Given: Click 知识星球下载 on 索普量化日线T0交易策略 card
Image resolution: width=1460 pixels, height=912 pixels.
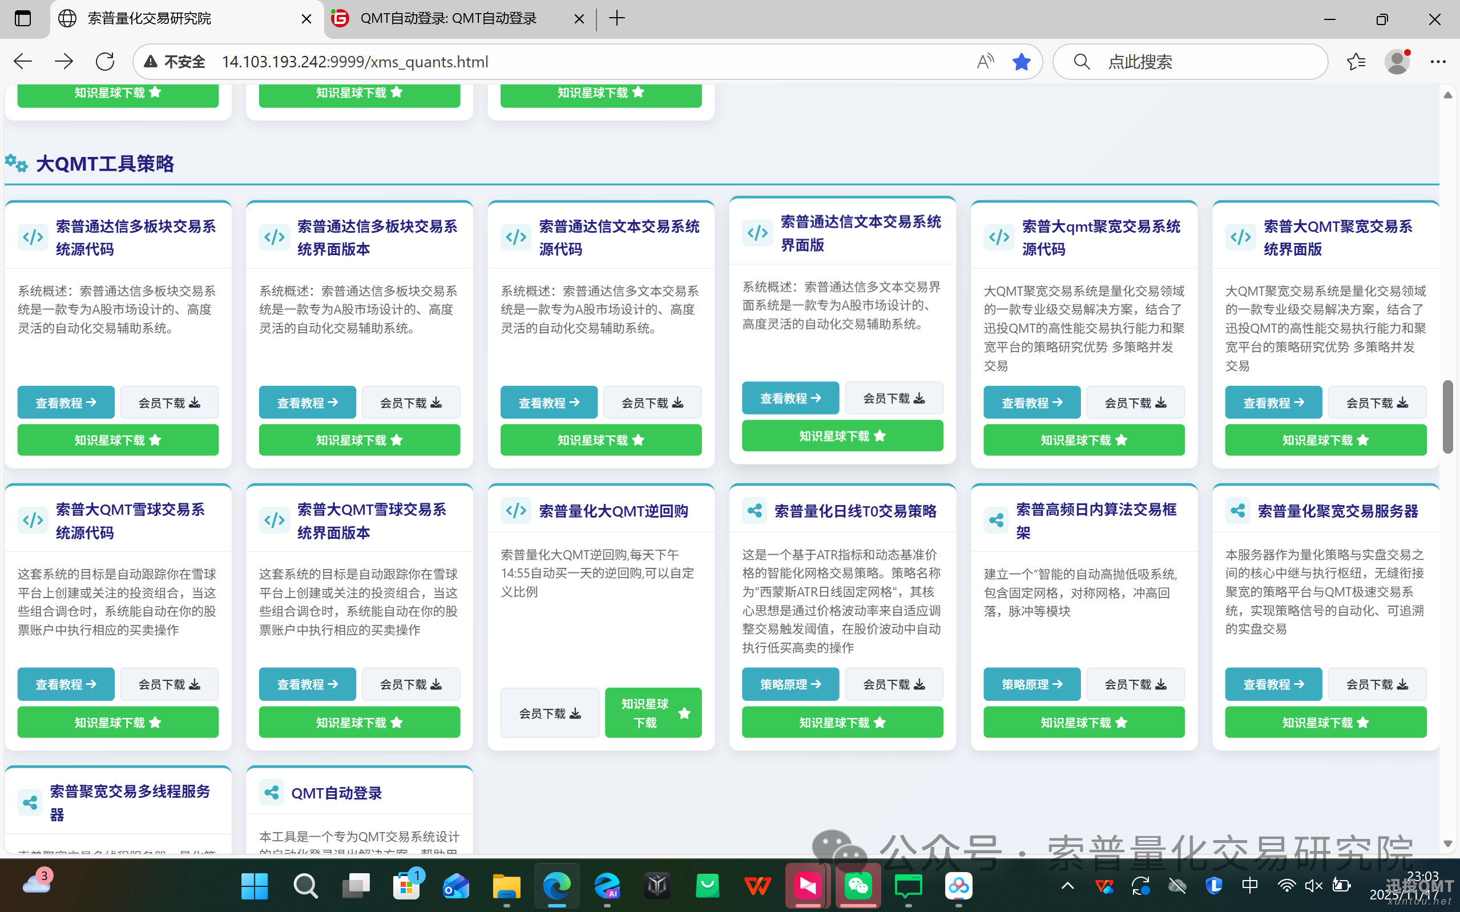Looking at the screenshot, I should pos(842,722).
